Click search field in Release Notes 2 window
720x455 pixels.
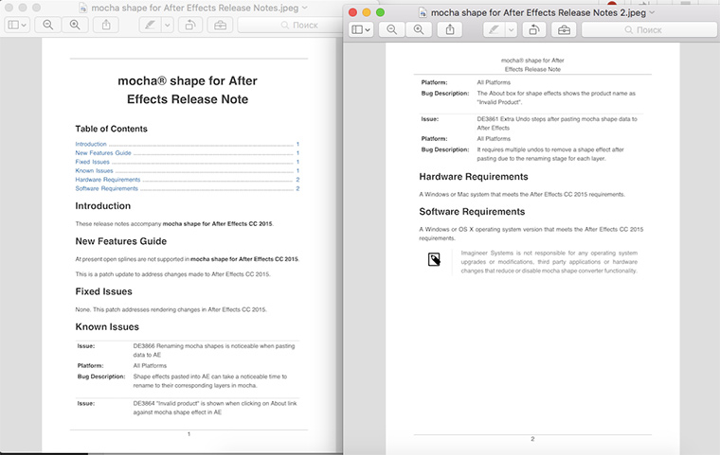click(649, 30)
